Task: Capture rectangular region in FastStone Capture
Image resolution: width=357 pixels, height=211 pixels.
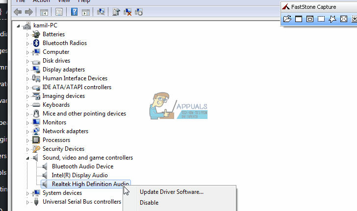Action: pyautogui.click(x=321, y=19)
